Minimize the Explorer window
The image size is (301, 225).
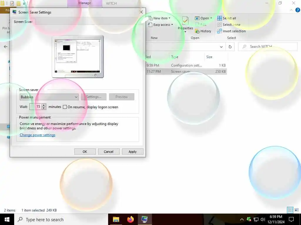point(267,3)
